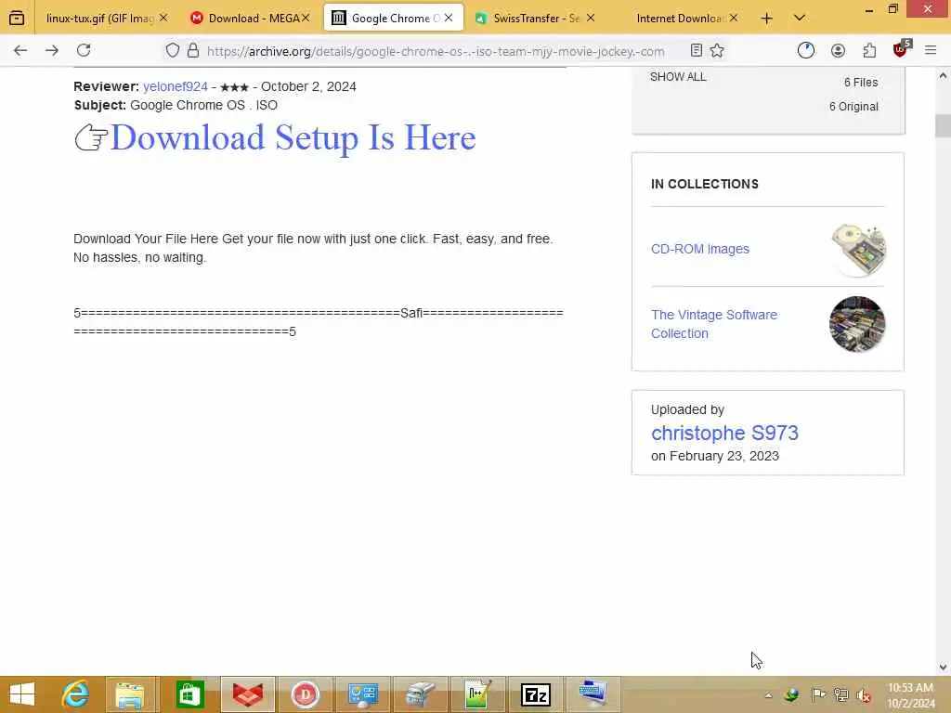The width and height of the screenshot is (951, 713).
Task: Close the SwissTransfer tab
Action: coord(590,18)
